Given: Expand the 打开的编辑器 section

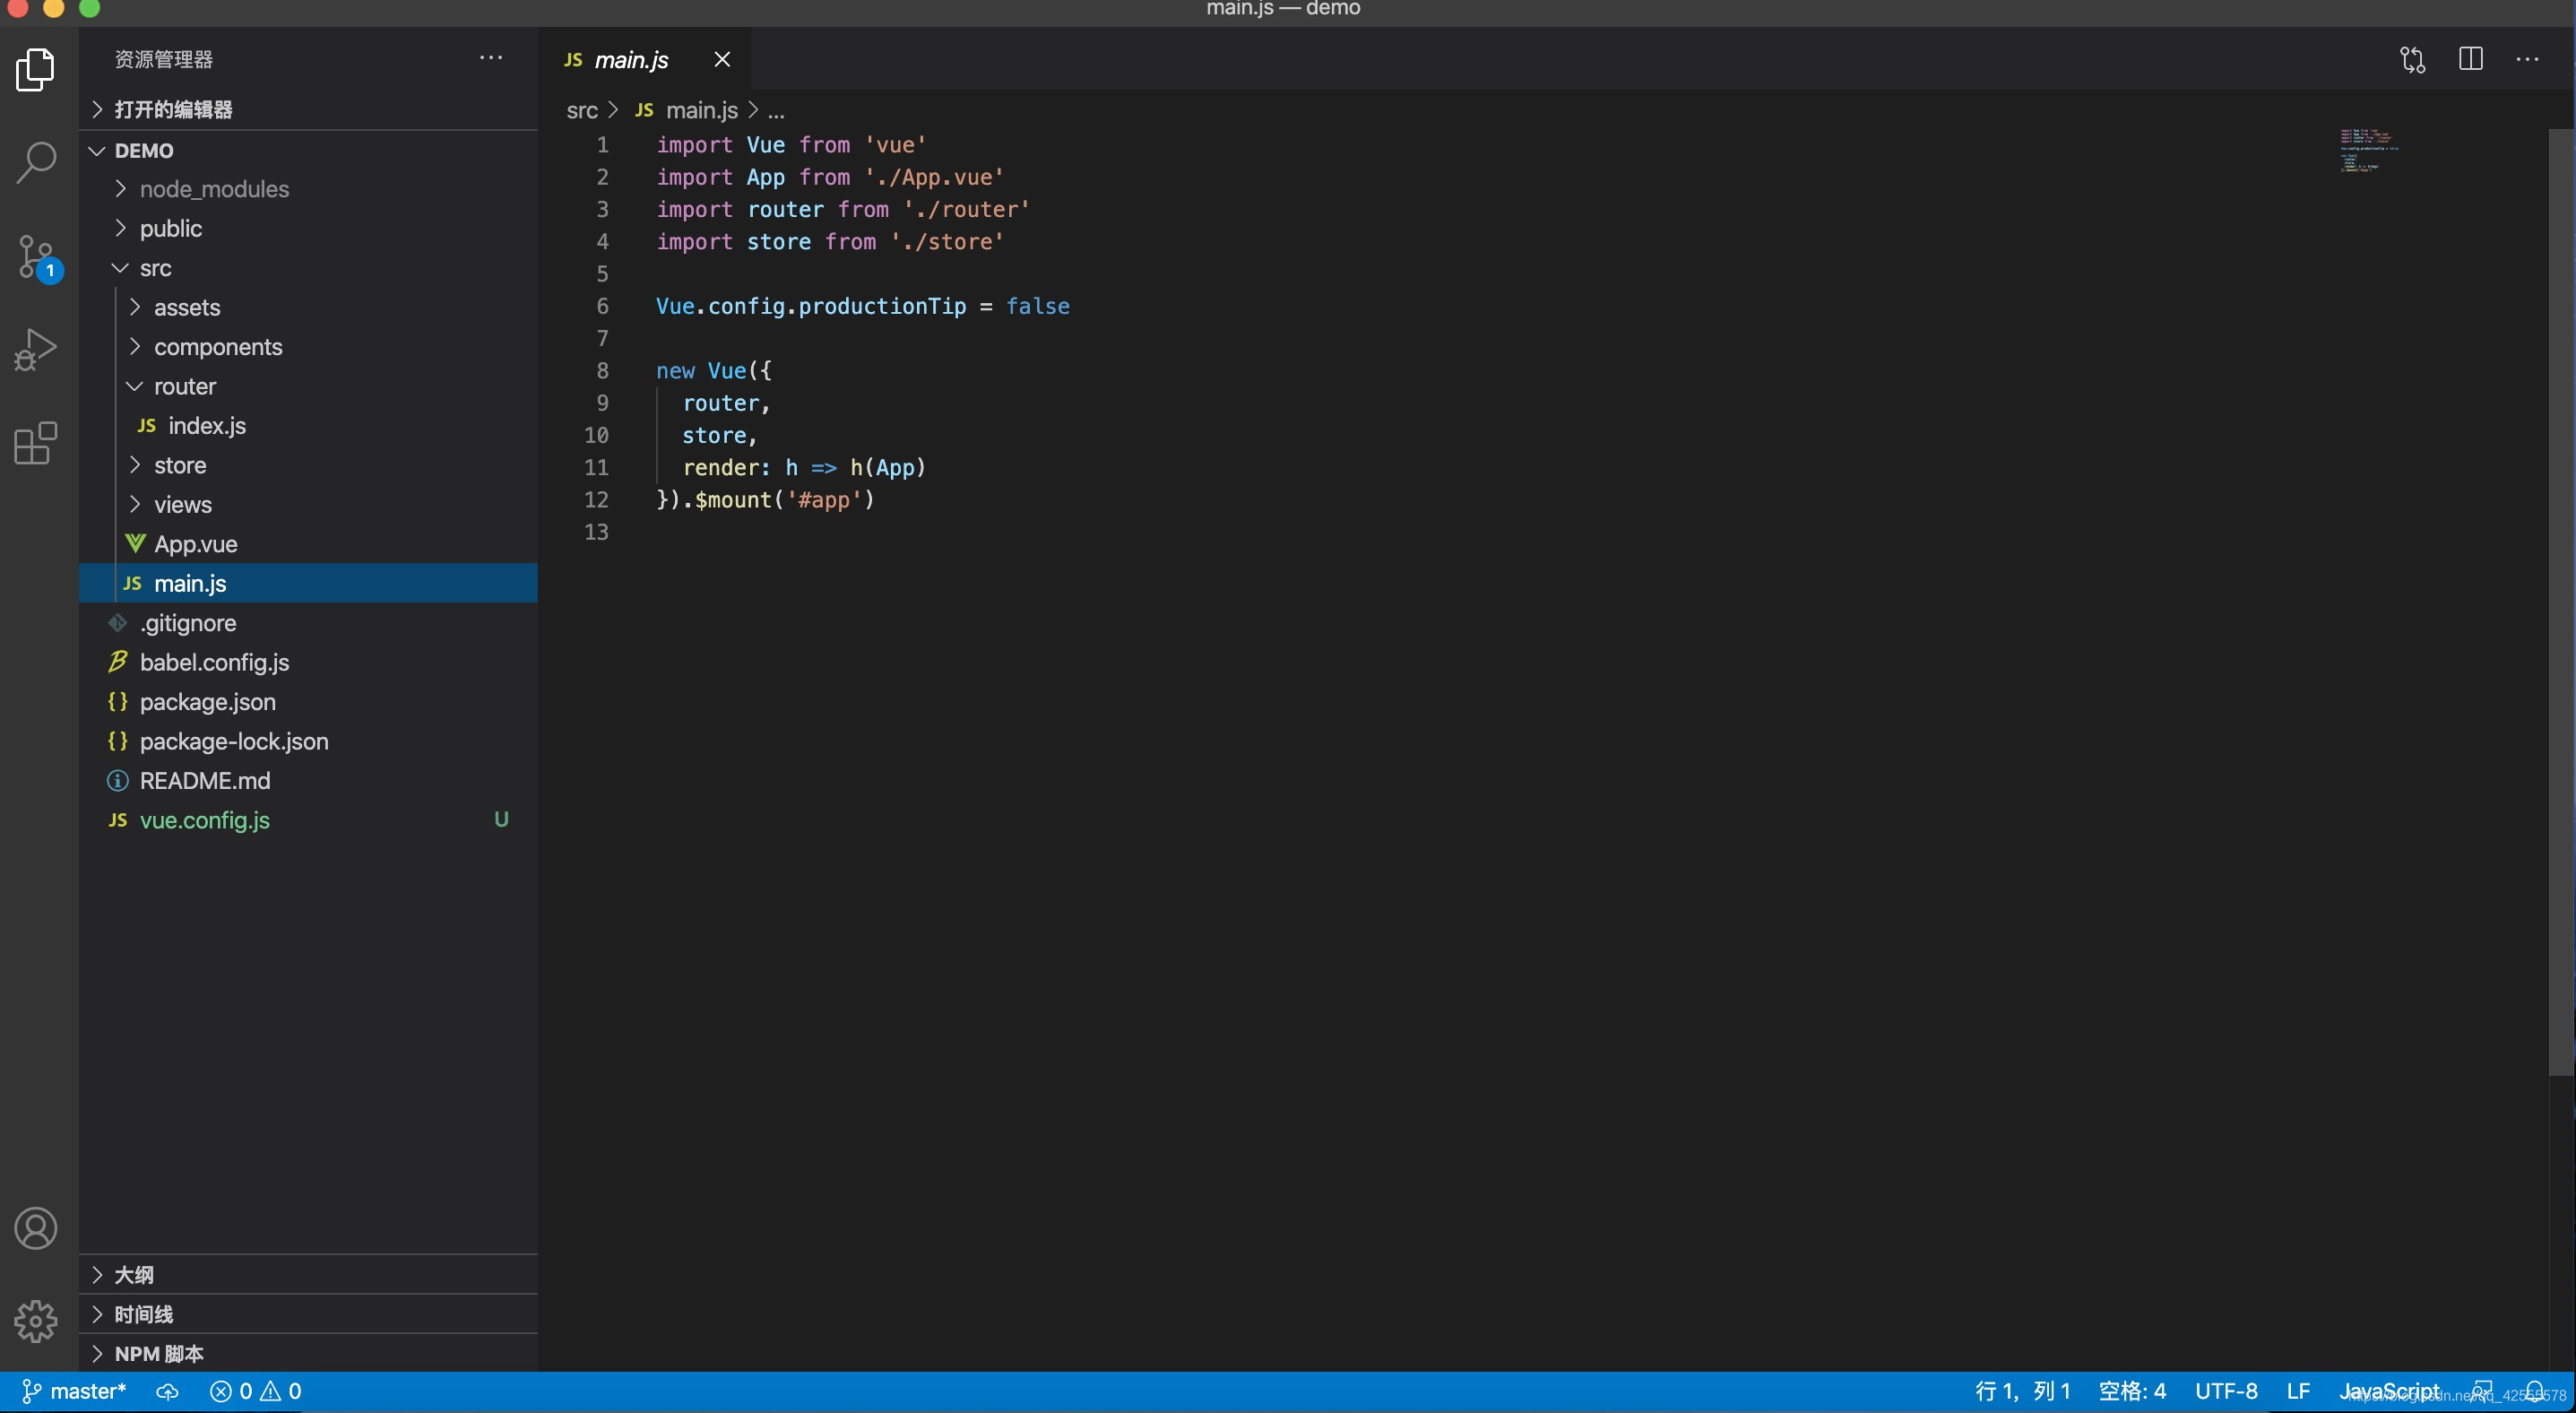Looking at the screenshot, I should [308, 109].
